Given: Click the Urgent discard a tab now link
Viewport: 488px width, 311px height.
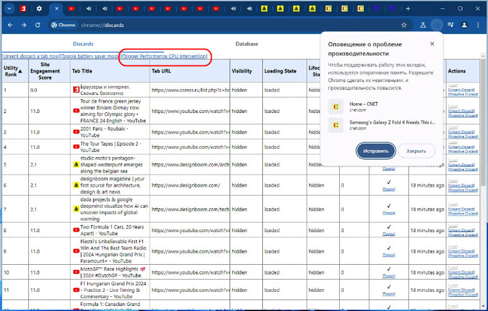Looking at the screenshot, I should [31, 56].
